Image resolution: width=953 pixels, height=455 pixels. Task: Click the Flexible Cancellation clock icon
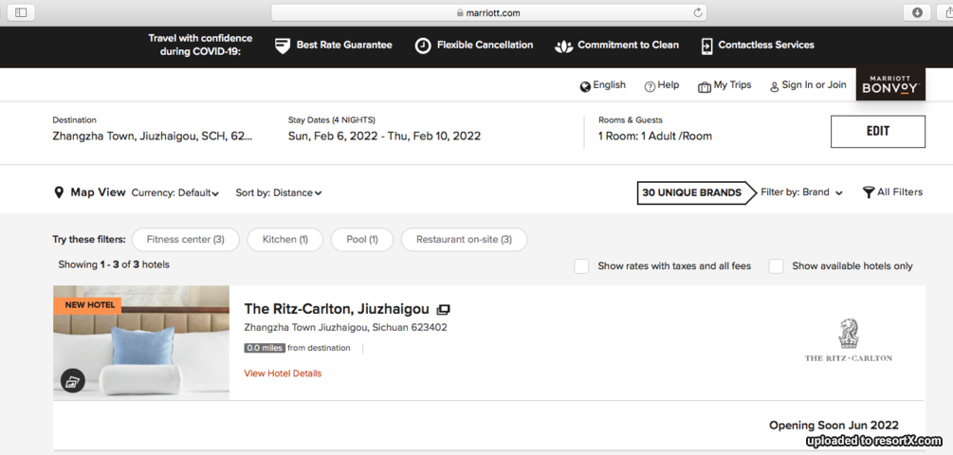[423, 45]
